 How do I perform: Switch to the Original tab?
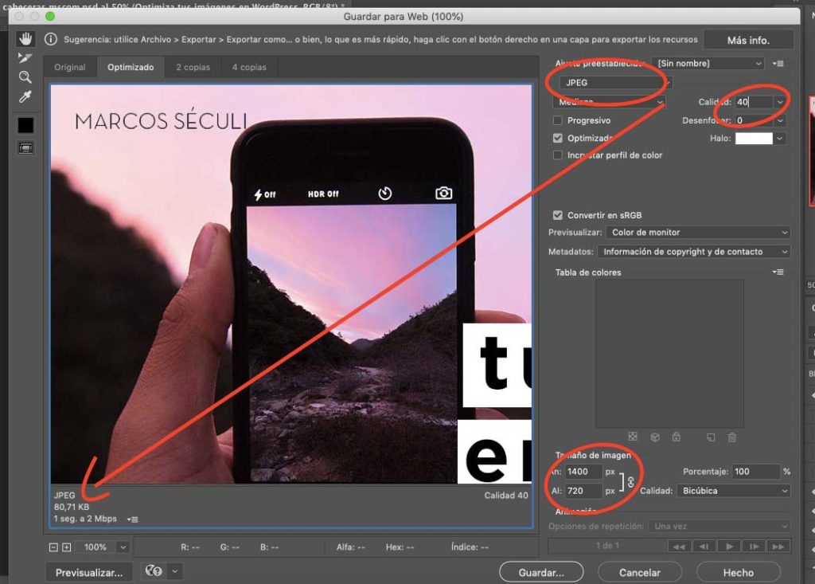point(70,67)
